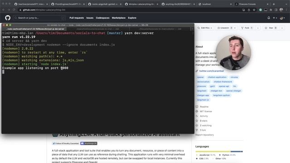Switch to the Pinecone Console tab

[x=252, y=4]
